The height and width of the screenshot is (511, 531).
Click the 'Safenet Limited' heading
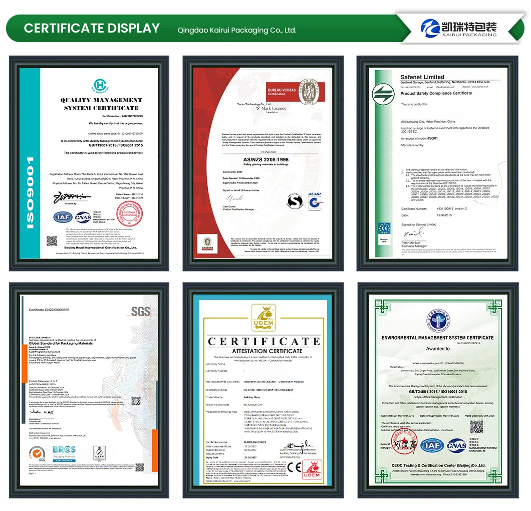(x=422, y=77)
